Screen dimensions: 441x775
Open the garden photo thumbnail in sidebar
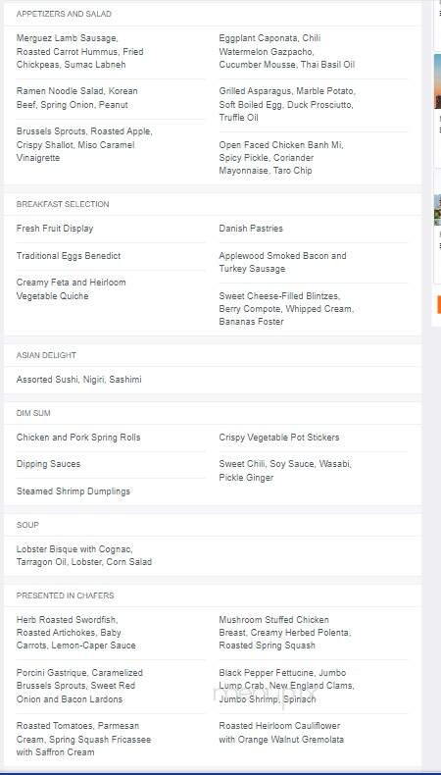[437, 210]
